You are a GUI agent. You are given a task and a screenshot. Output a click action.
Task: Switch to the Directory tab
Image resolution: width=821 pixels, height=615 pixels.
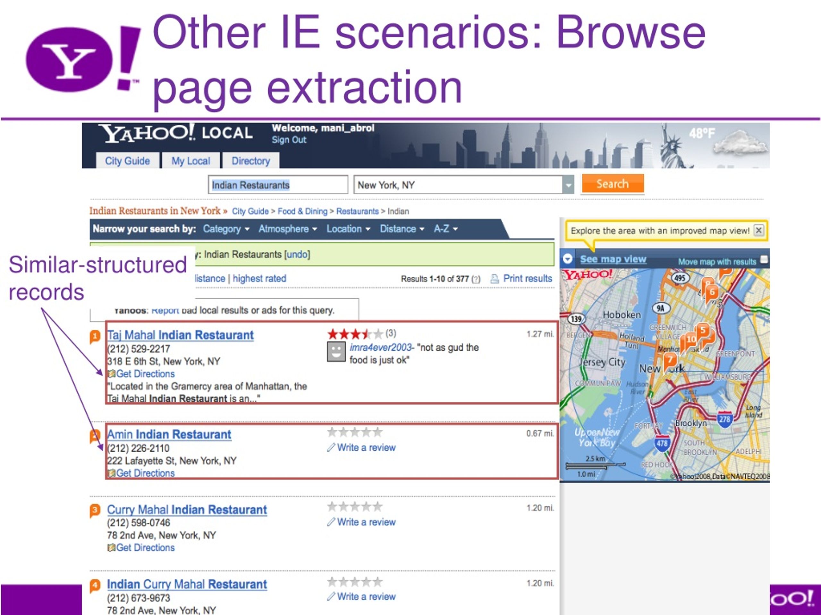coord(250,161)
